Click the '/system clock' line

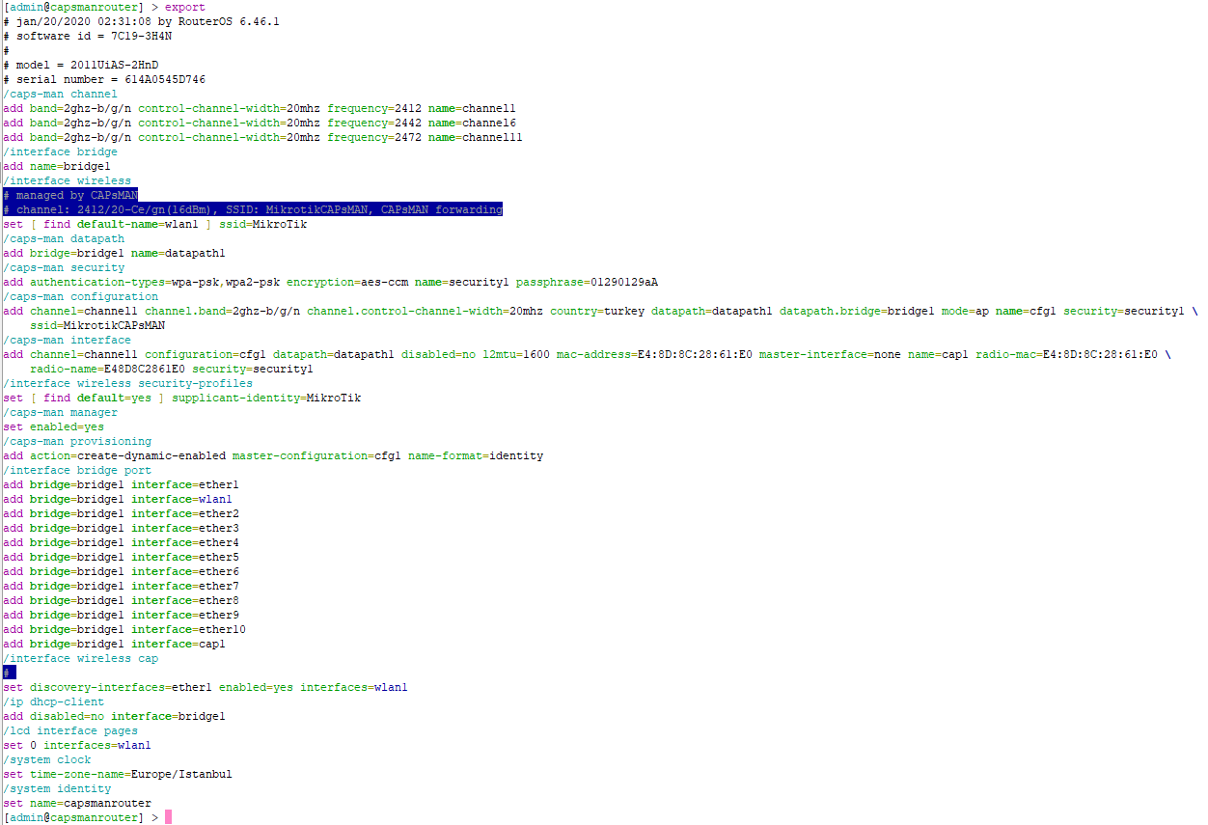tap(47, 759)
